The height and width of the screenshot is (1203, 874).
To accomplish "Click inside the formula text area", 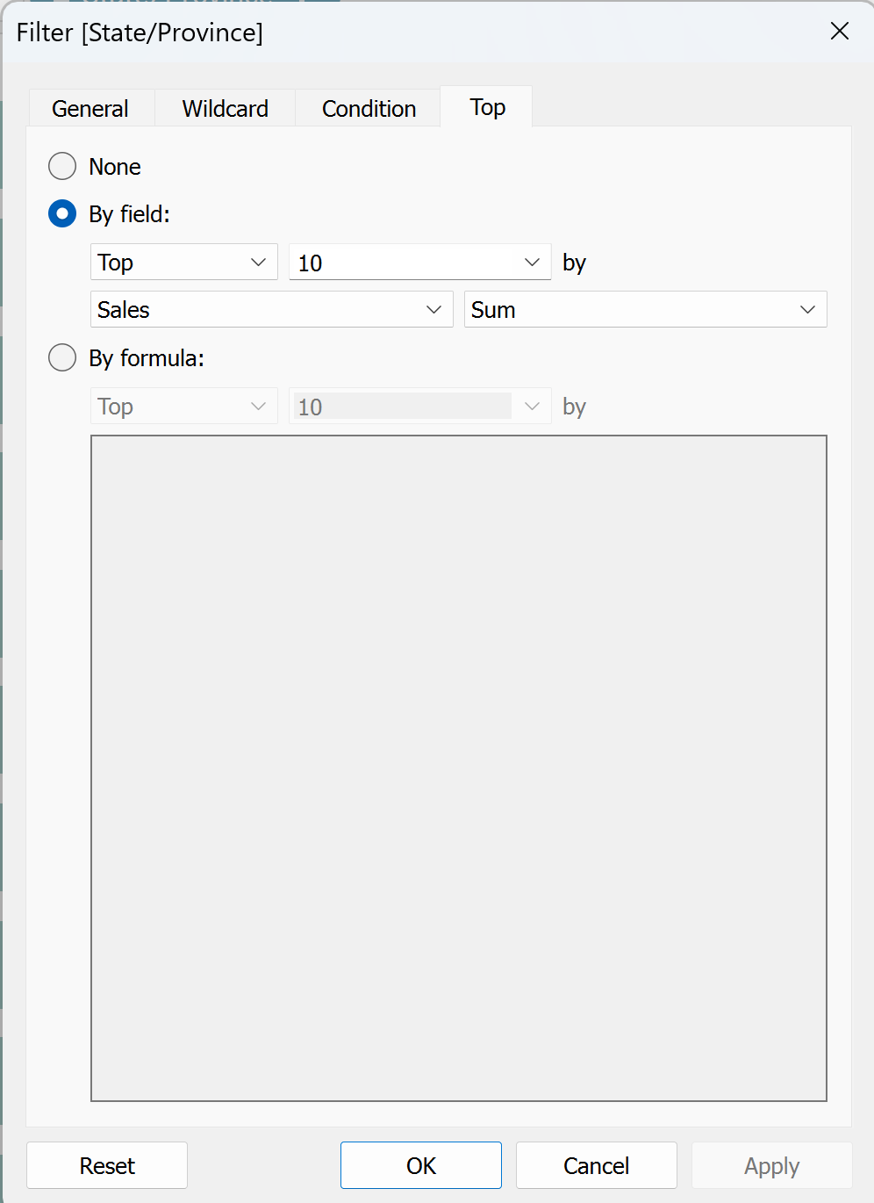I will 459,768.
